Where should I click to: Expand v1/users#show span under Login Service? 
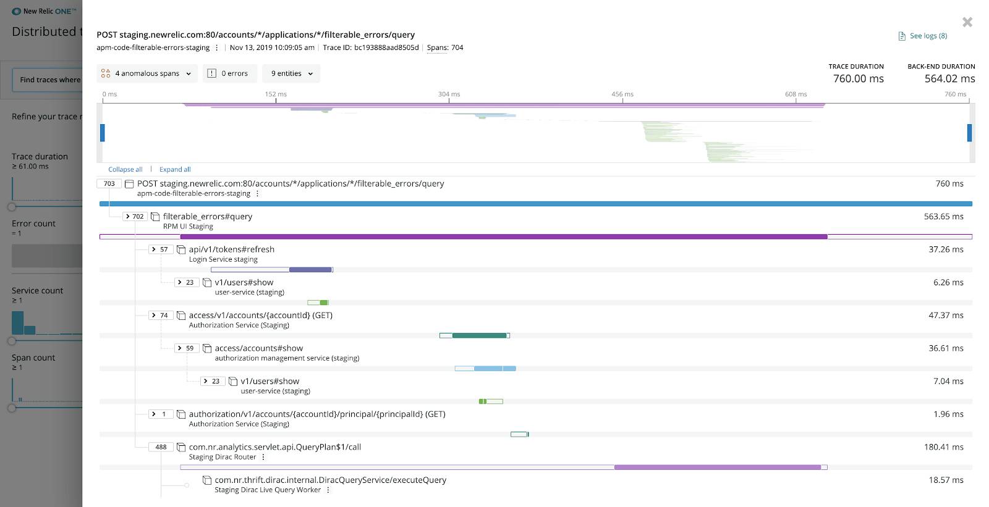(187, 282)
